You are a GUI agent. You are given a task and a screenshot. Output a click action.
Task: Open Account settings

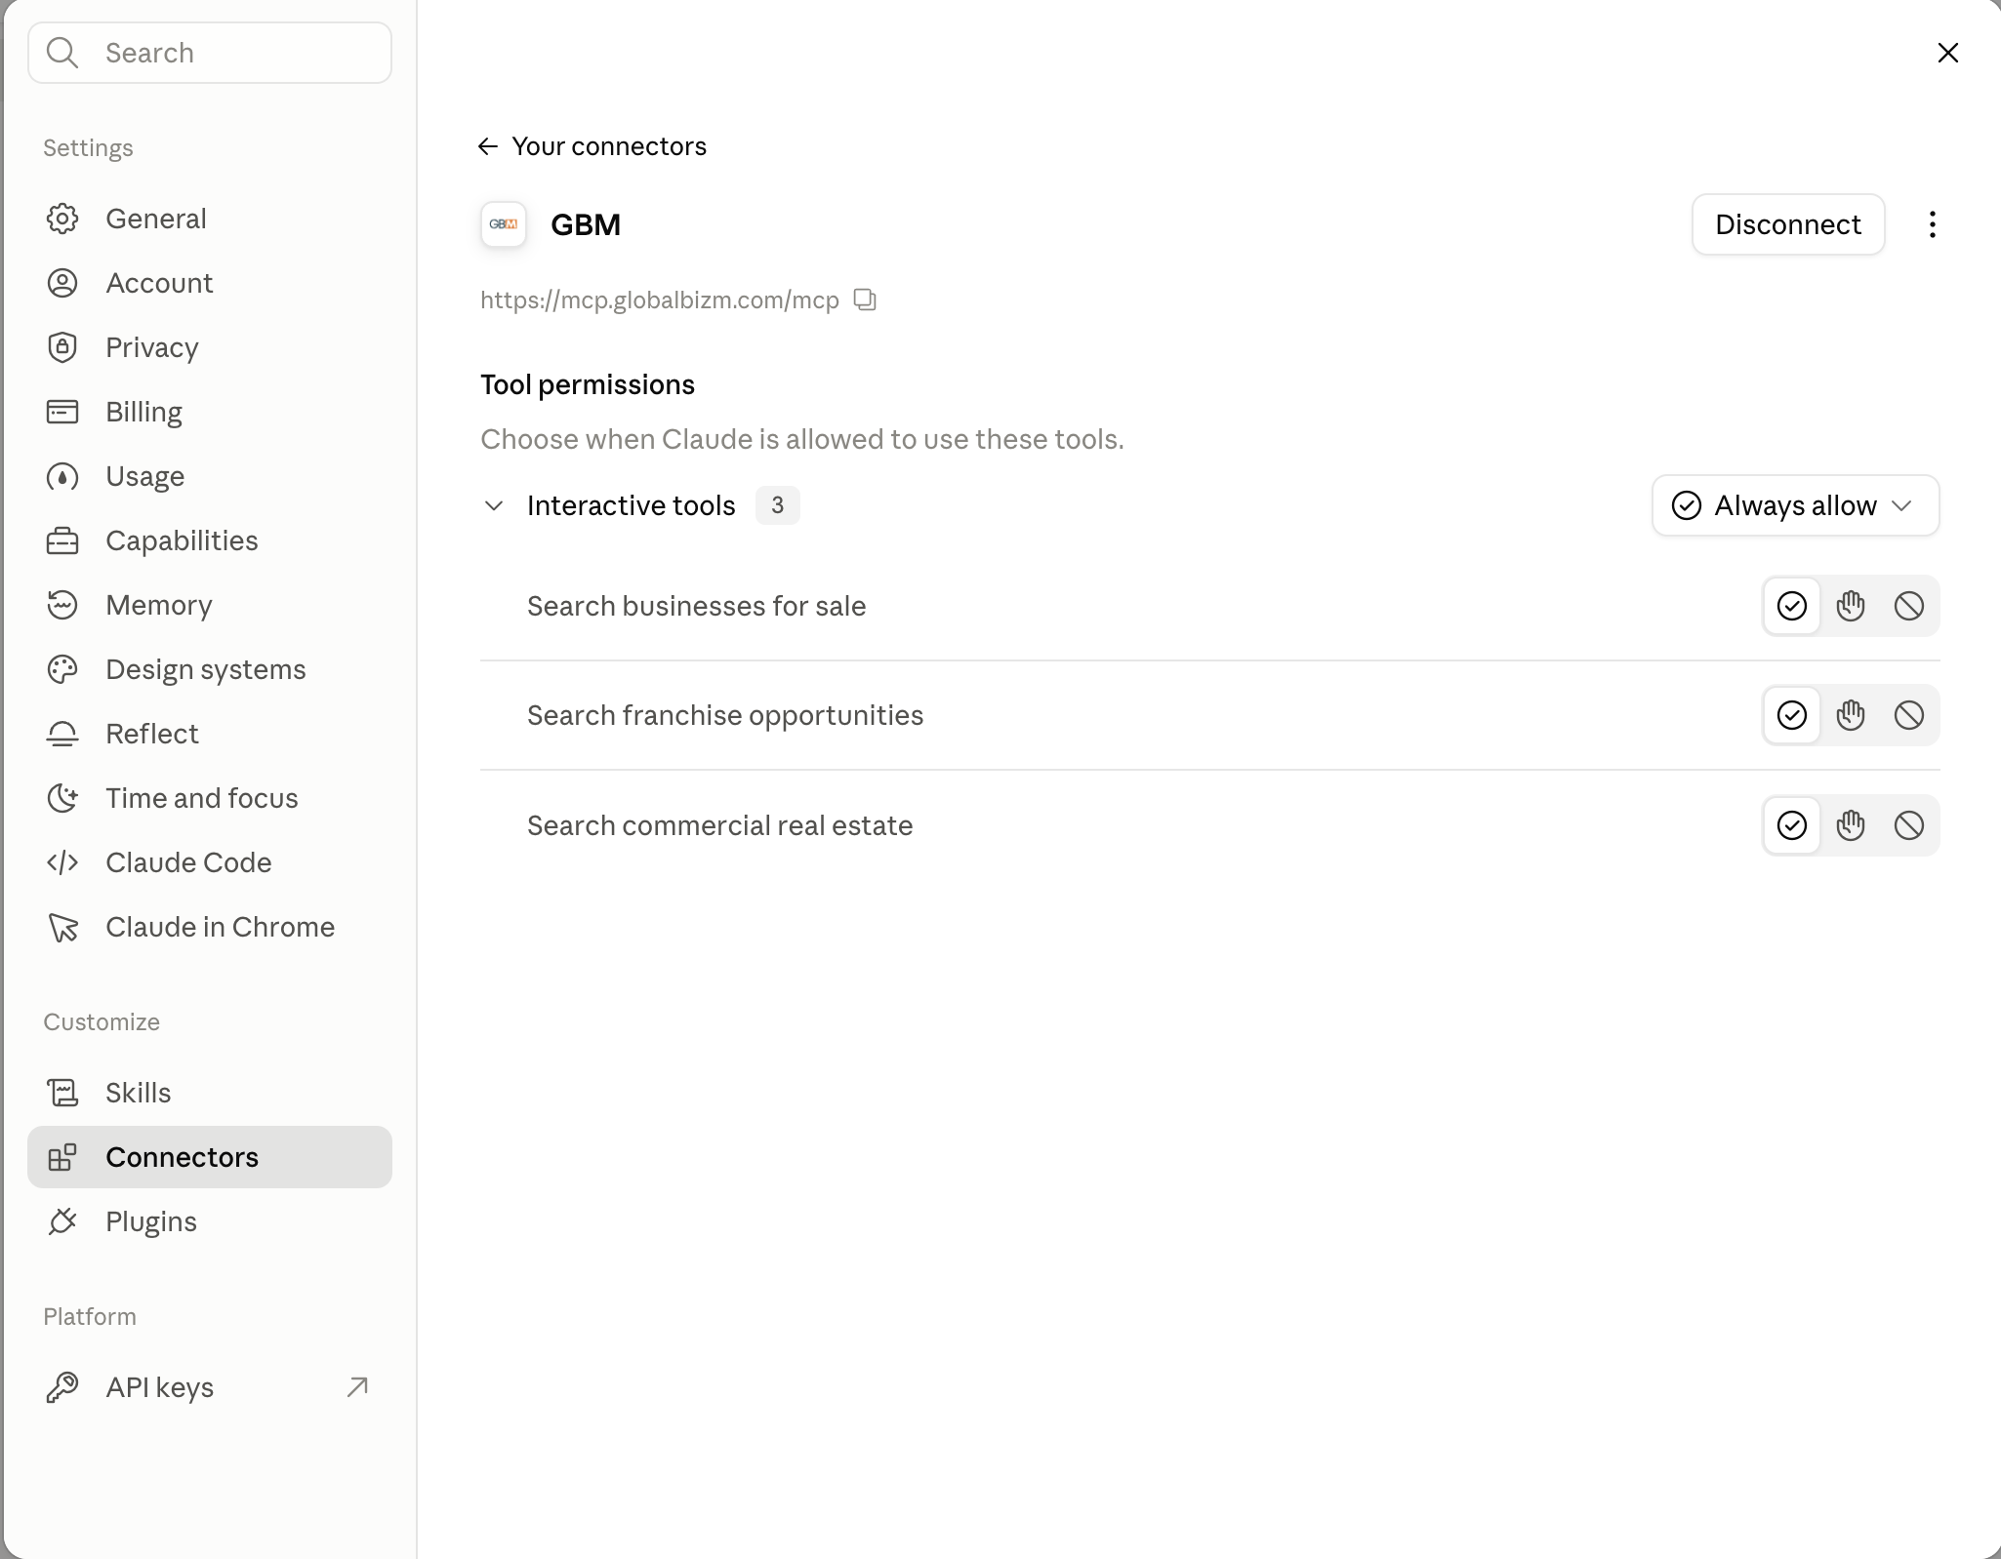coord(210,283)
